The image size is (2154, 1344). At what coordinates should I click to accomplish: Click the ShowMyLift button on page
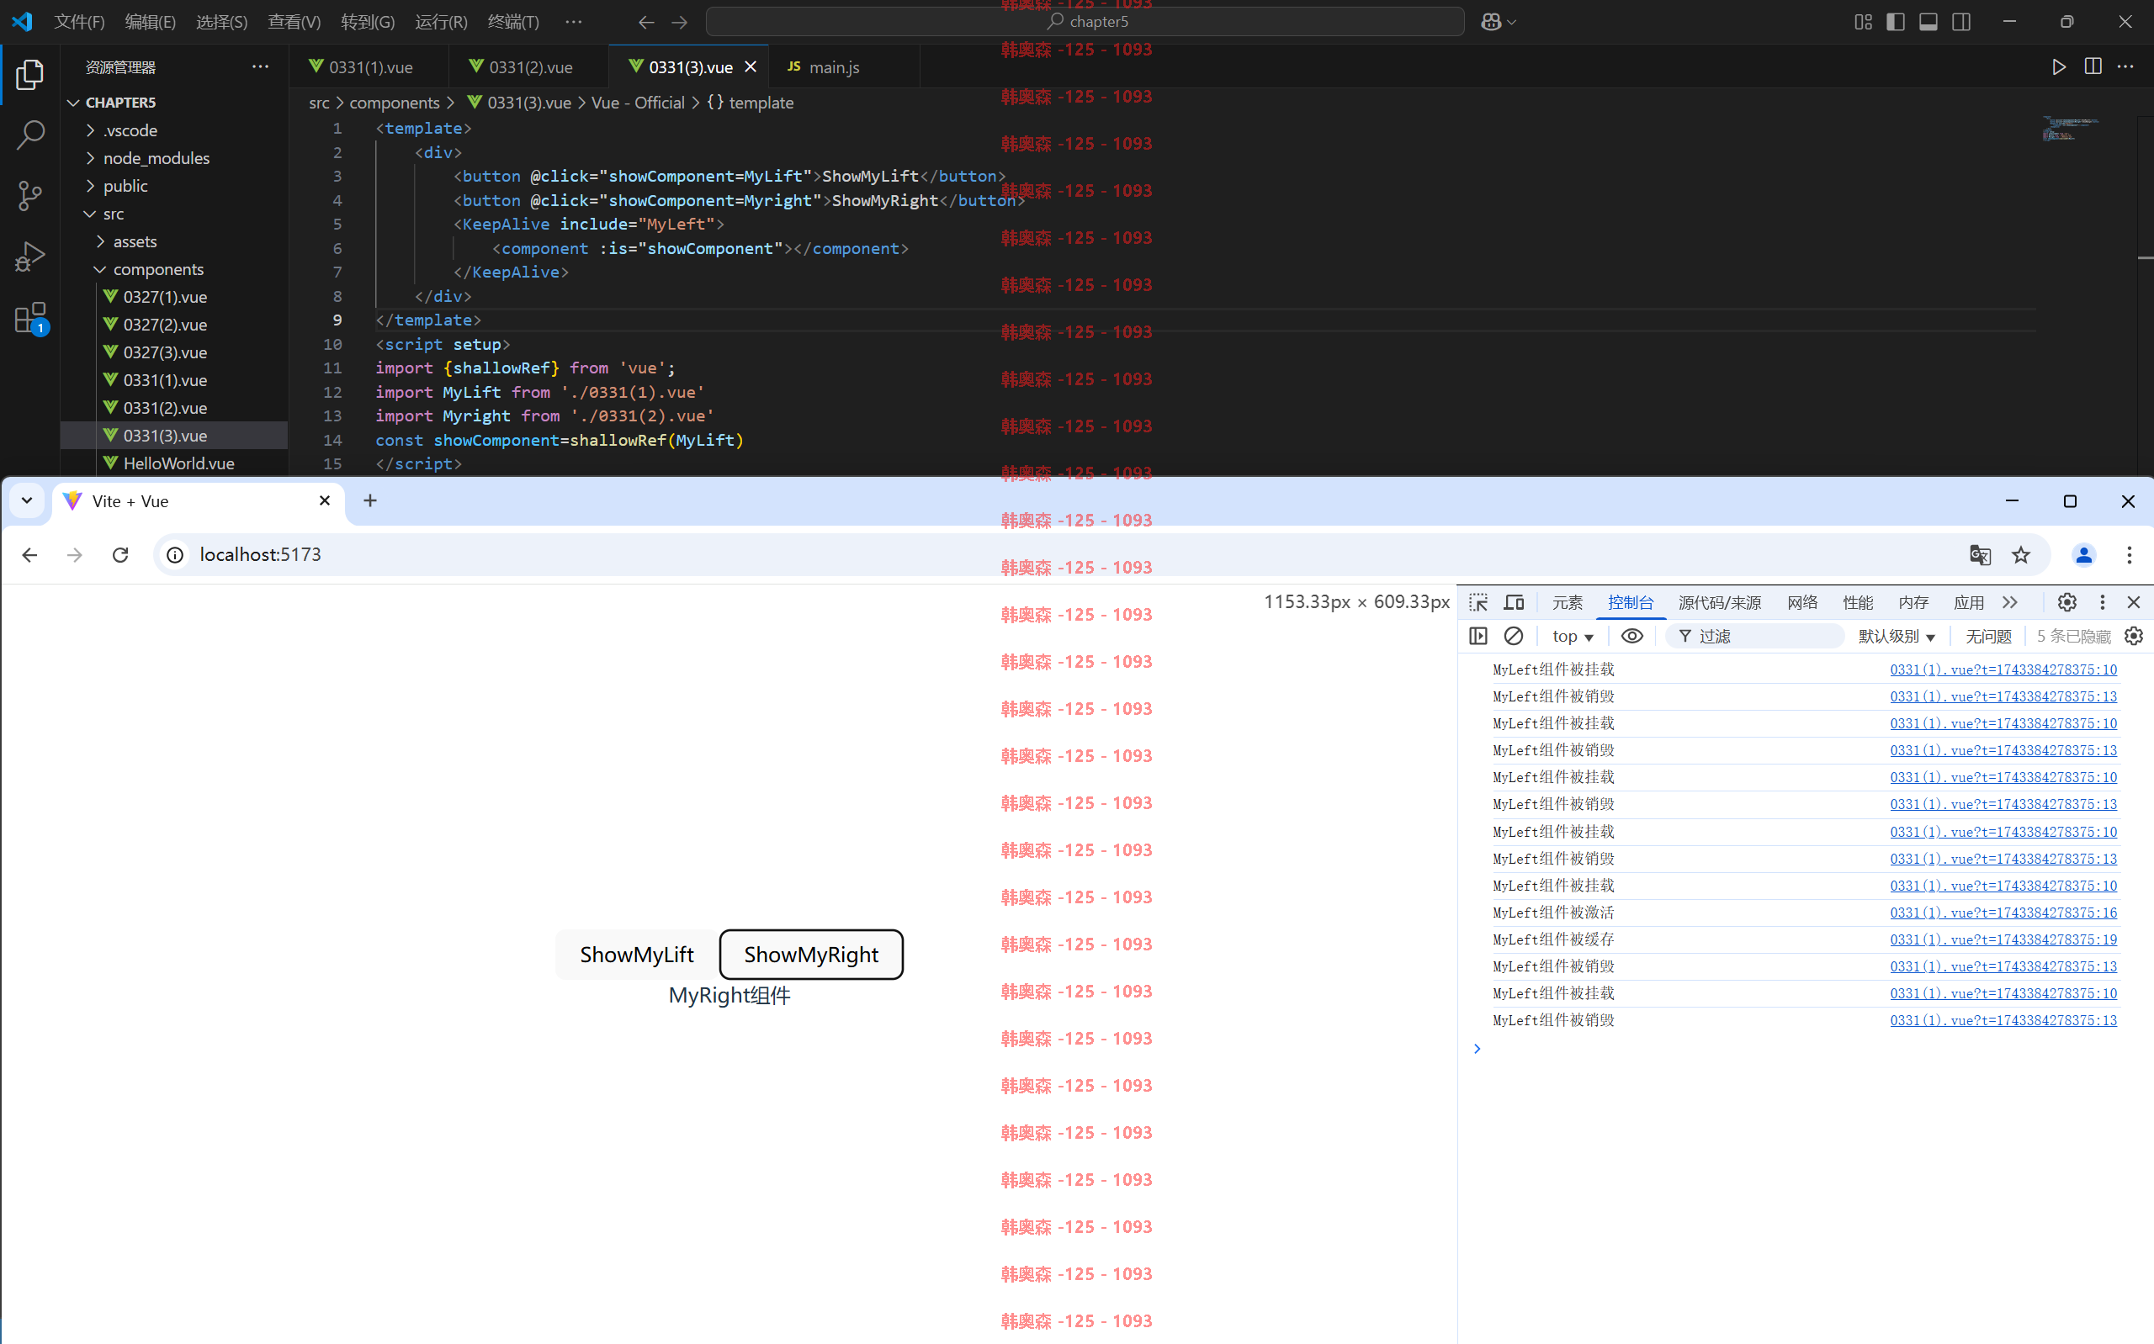point(636,954)
